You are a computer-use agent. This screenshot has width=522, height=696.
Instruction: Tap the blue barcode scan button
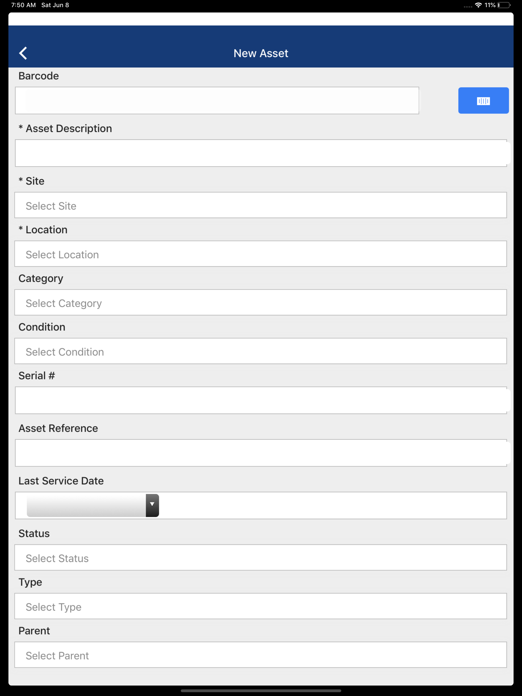point(483,100)
